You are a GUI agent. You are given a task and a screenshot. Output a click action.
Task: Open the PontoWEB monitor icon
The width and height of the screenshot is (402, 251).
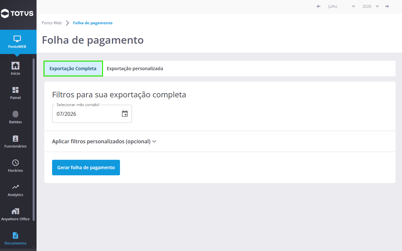[17, 39]
